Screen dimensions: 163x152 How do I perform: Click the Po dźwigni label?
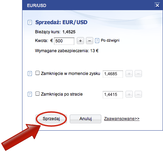tap(110, 41)
